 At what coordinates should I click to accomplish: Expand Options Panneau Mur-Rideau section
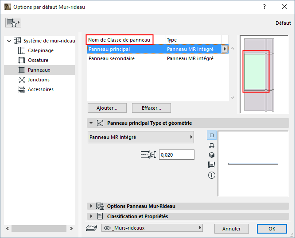(x=91, y=206)
